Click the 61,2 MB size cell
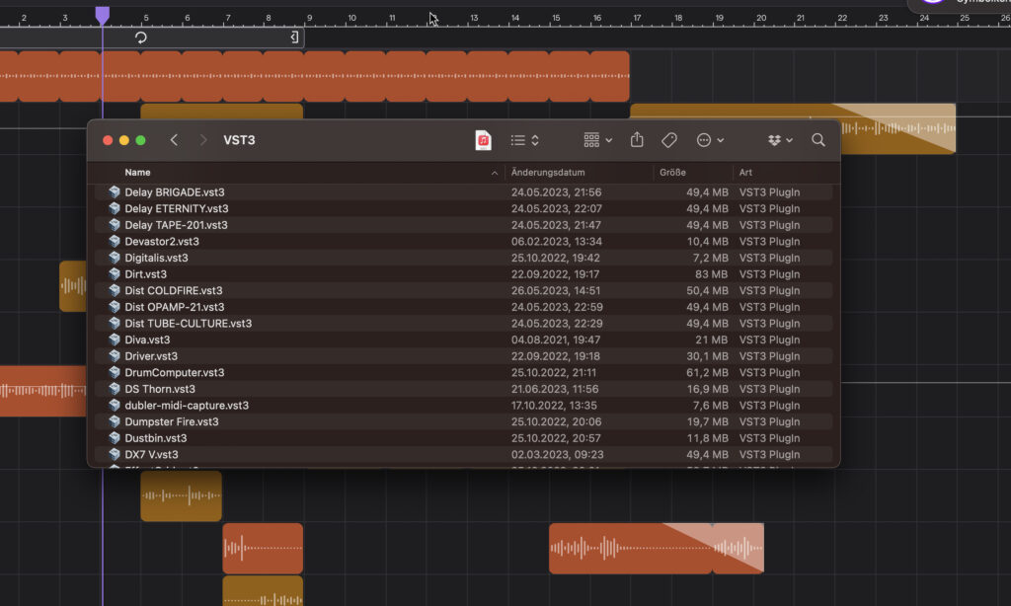1011x606 pixels. click(707, 373)
